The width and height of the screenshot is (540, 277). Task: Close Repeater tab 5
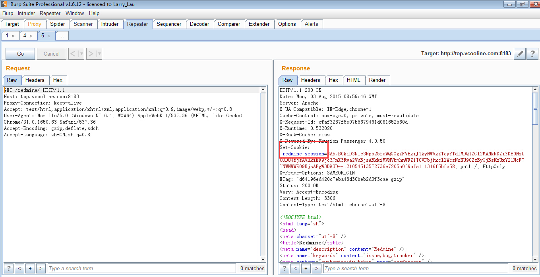(48, 36)
